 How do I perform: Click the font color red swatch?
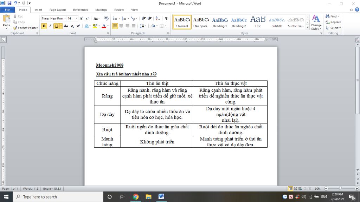tap(104, 26)
